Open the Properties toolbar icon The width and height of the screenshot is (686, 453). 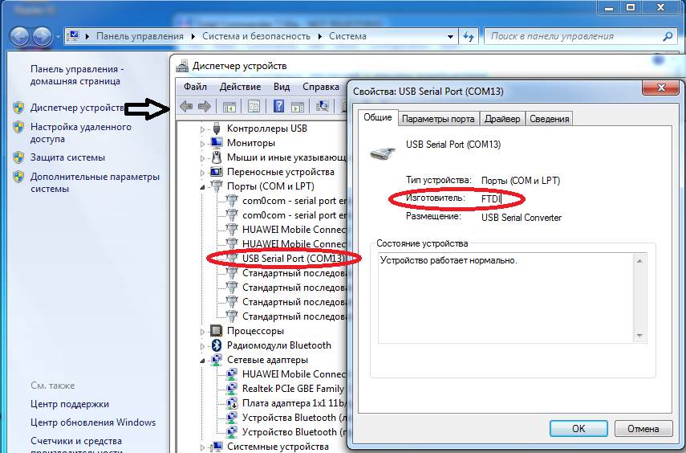[x=254, y=106]
